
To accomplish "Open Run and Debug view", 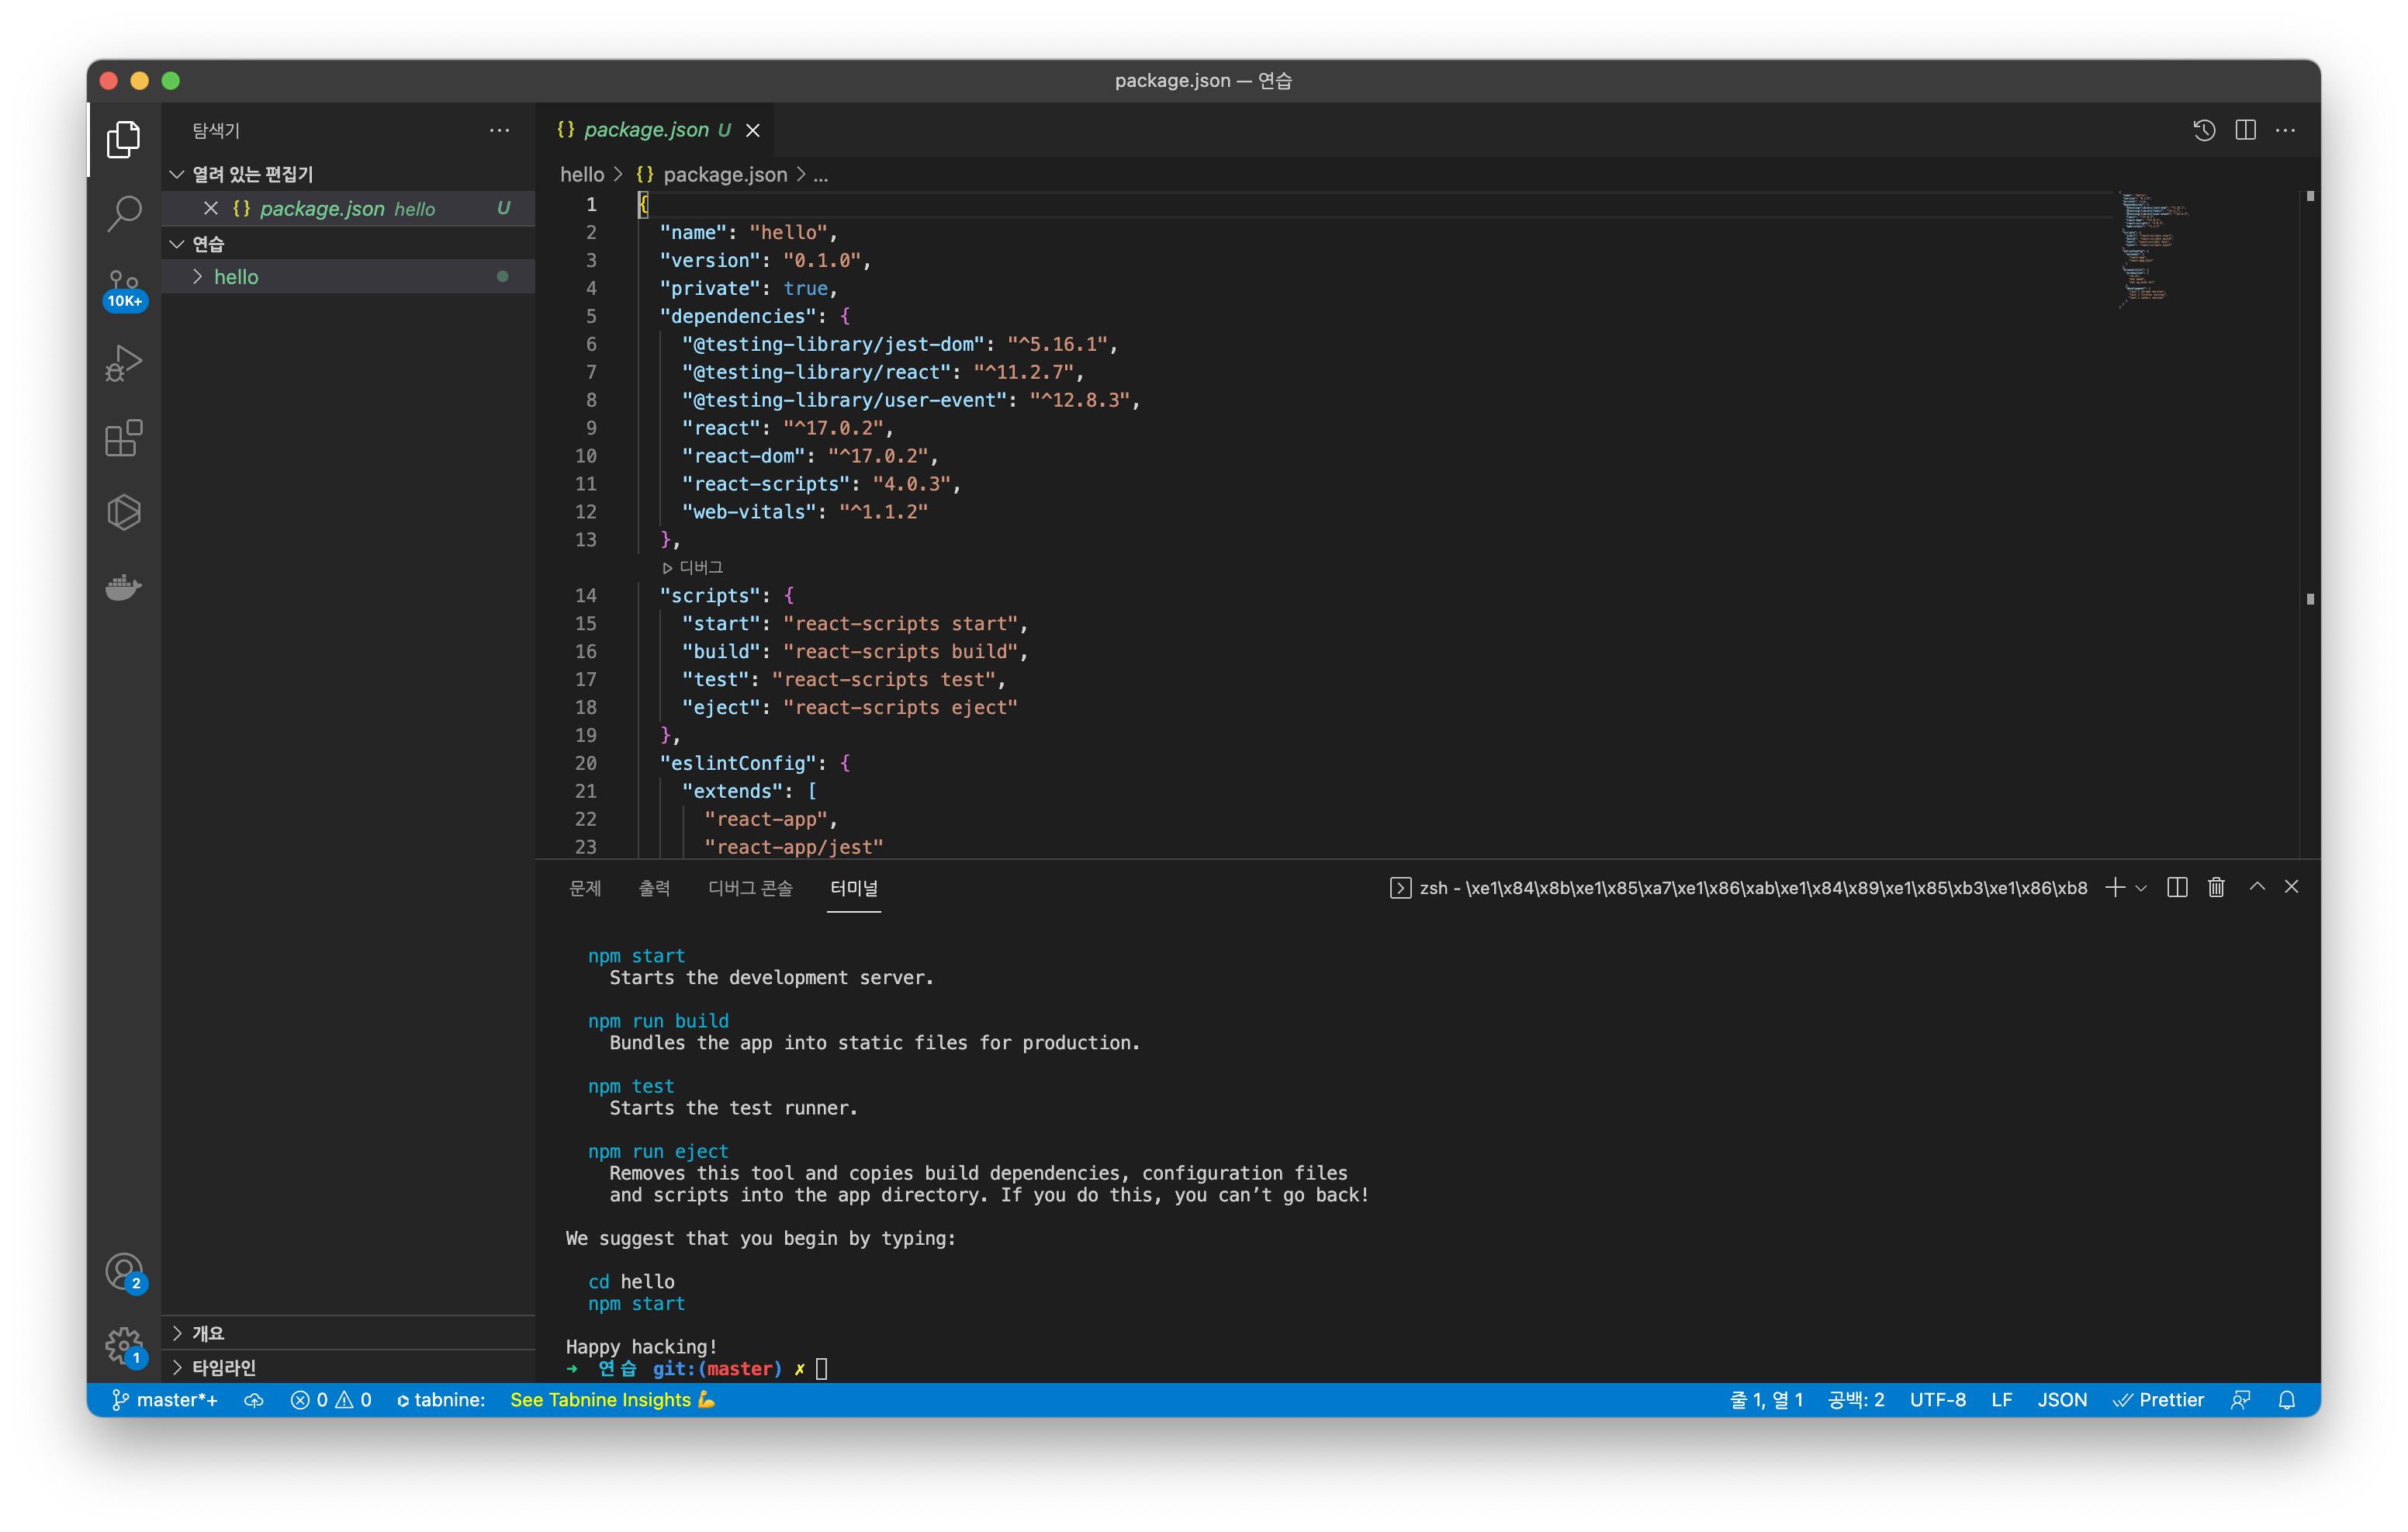I will pos(124,363).
